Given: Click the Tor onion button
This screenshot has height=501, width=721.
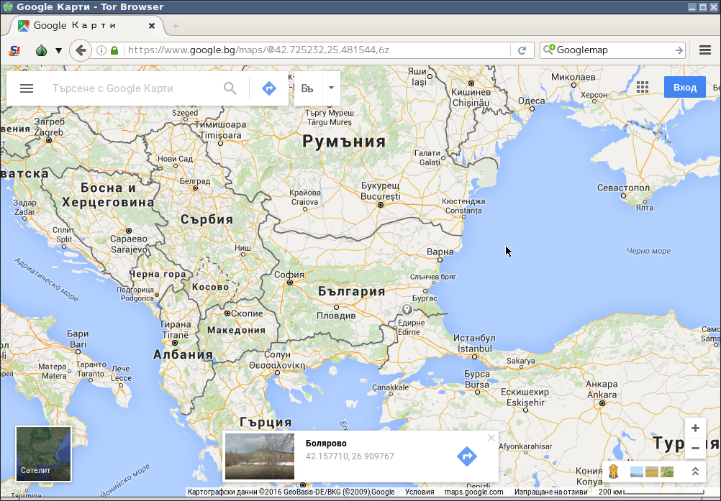Looking at the screenshot, I should click(42, 50).
